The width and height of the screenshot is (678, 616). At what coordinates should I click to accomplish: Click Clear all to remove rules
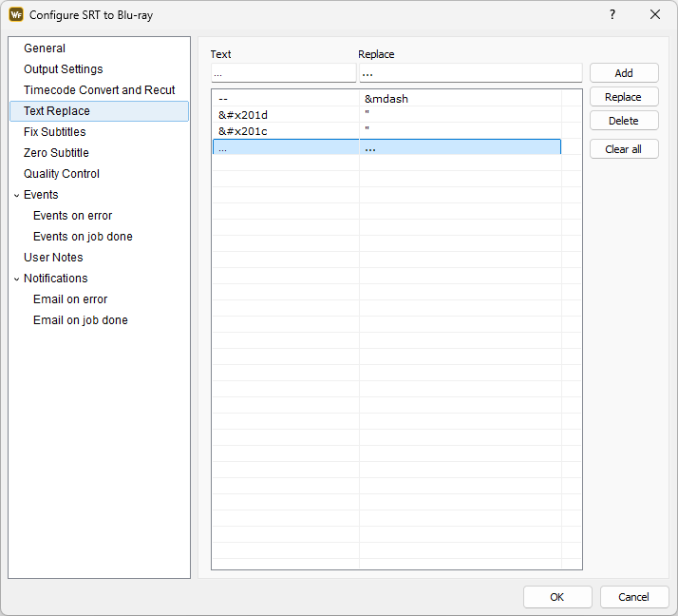(x=624, y=149)
